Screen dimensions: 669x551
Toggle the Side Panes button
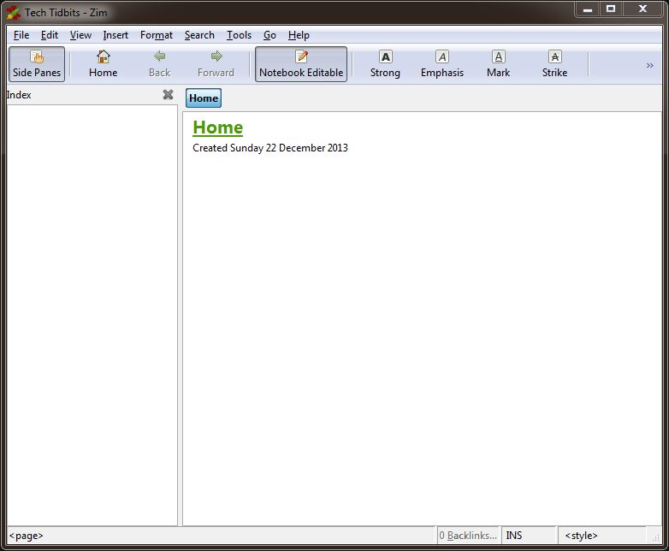tap(37, 64)
